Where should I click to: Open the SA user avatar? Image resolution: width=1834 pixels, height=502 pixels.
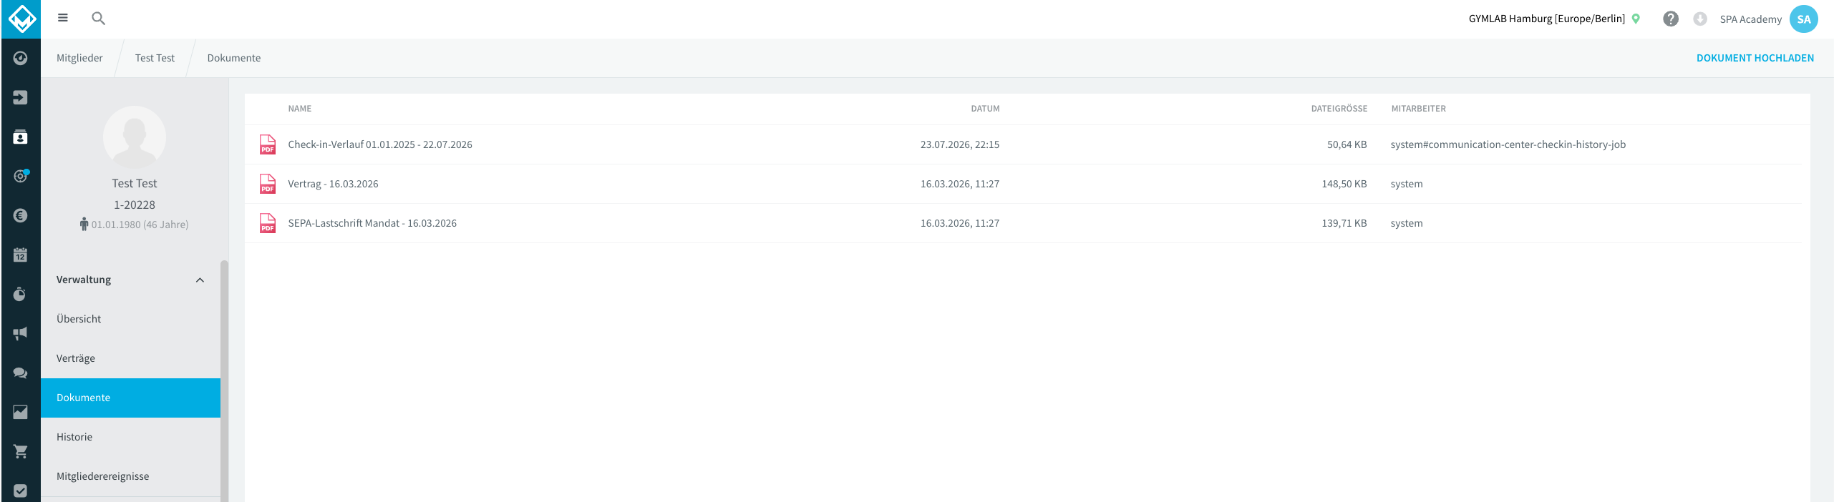(x=1804, y=19)
